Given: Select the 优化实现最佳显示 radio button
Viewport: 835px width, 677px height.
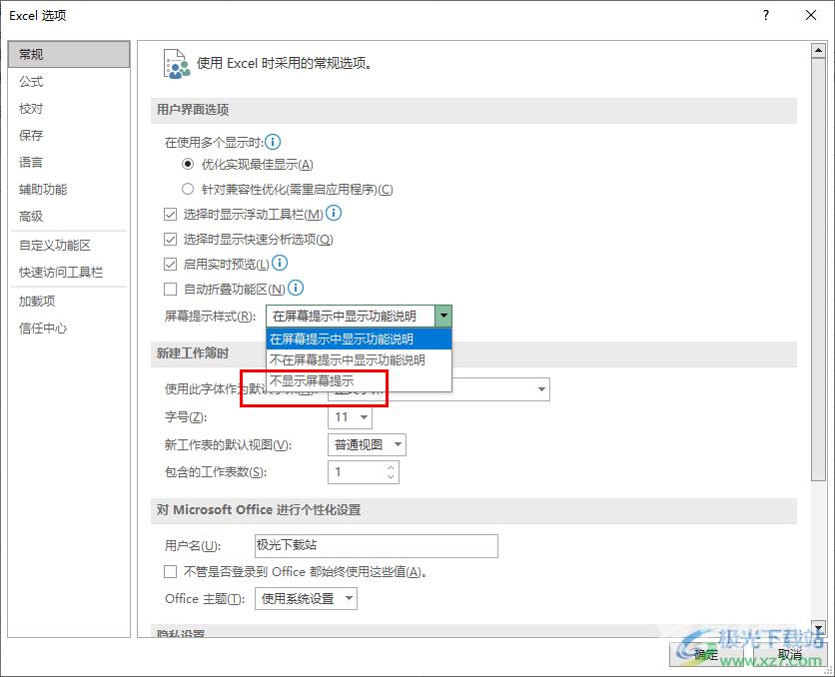Looking at the screenshot, I should pos(188,164).
